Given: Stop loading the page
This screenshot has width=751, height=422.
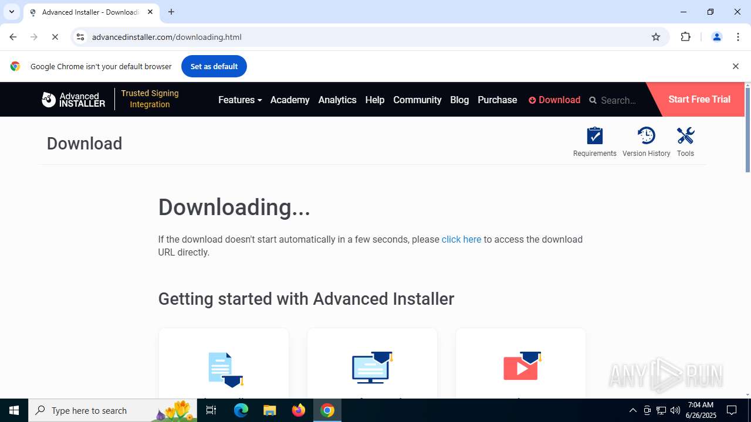Looking at the screenshot, I should [55, 37].
